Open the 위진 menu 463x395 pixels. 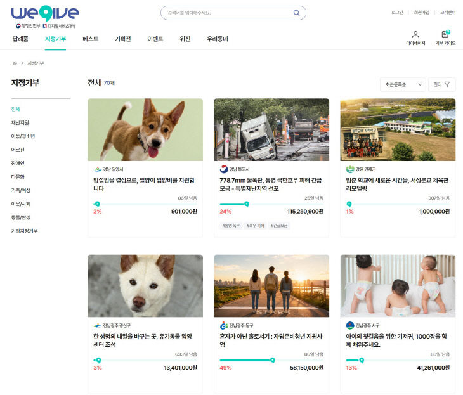(185, 39)
